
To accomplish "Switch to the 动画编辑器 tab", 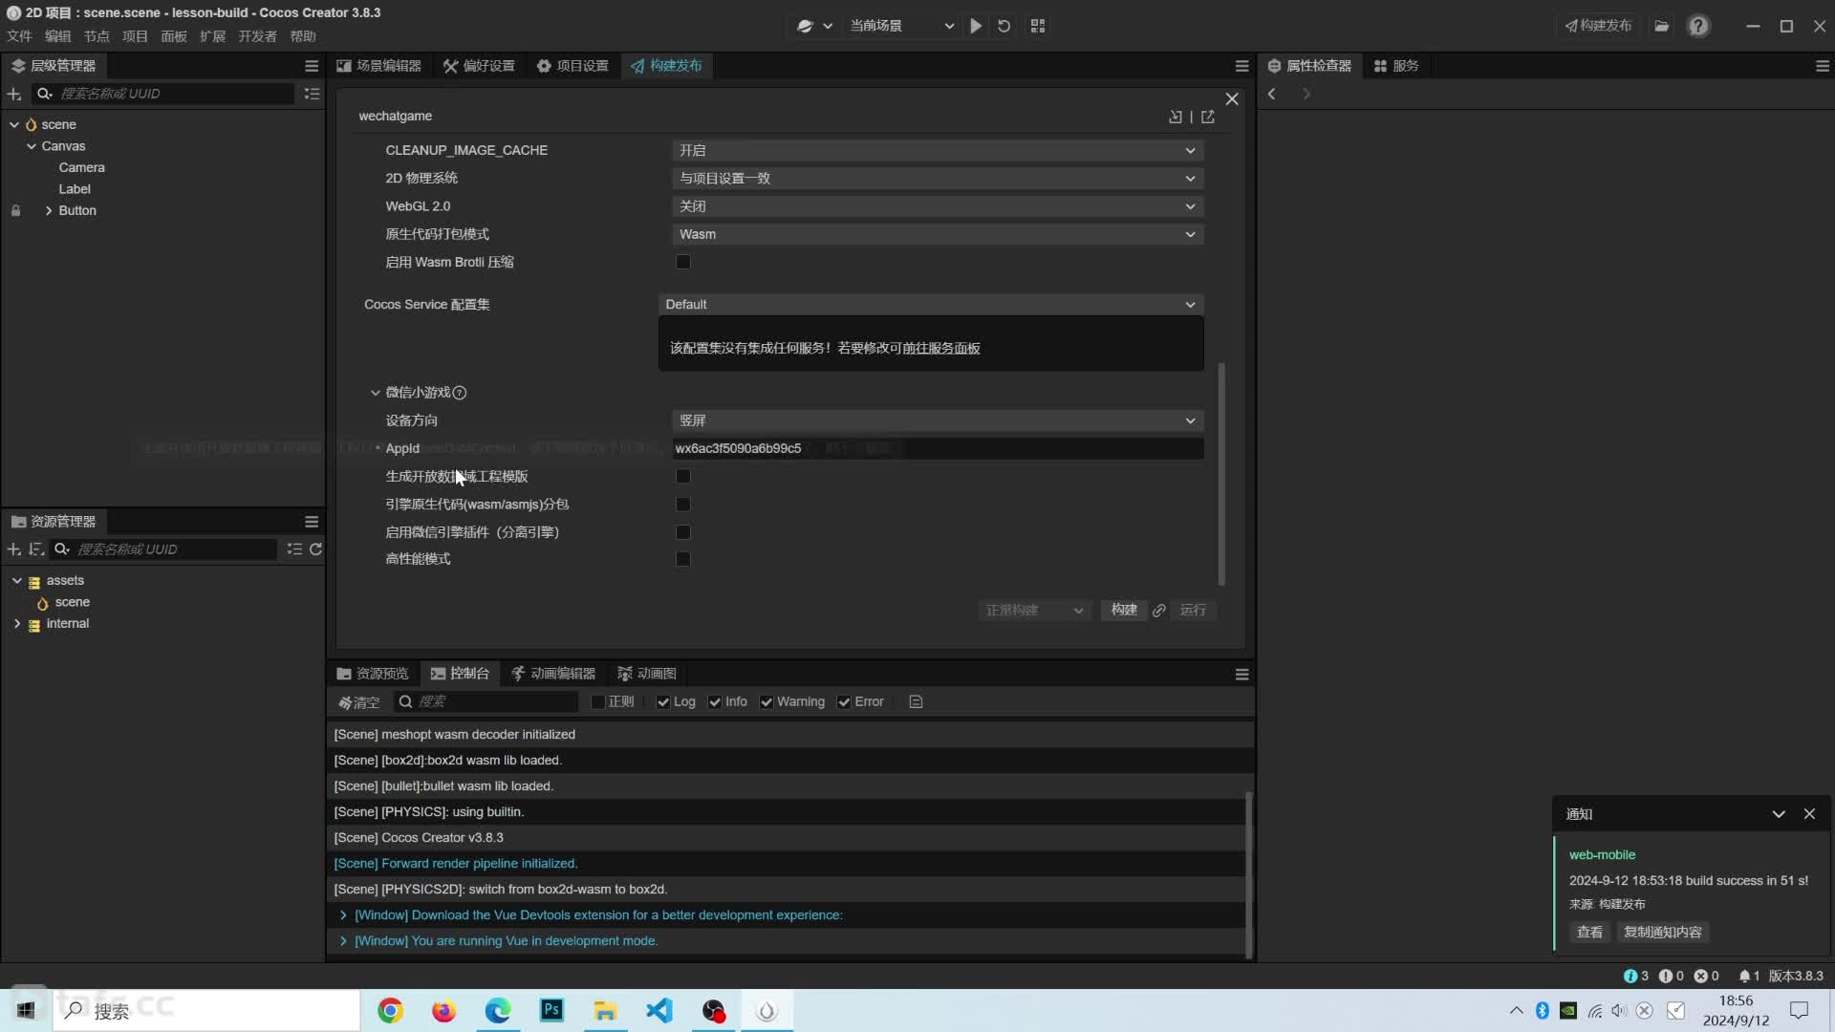I will 553,674.
